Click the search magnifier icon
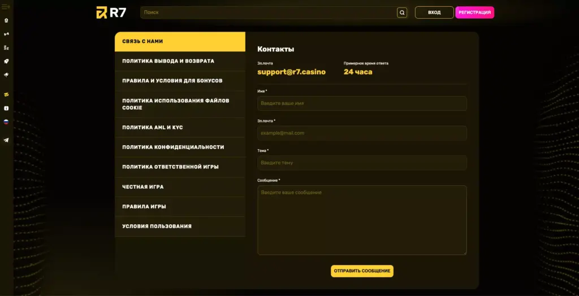The height and width of the screenshot is (296, 579). (x=402, y=12)
